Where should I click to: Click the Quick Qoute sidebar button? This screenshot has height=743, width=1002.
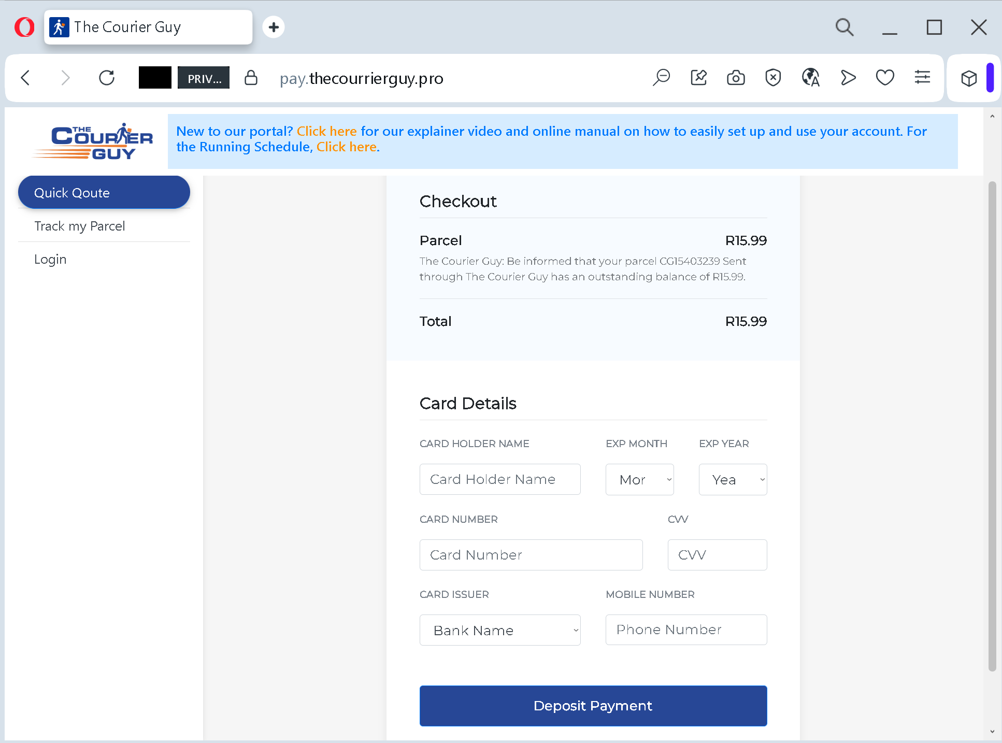[104, 193]
